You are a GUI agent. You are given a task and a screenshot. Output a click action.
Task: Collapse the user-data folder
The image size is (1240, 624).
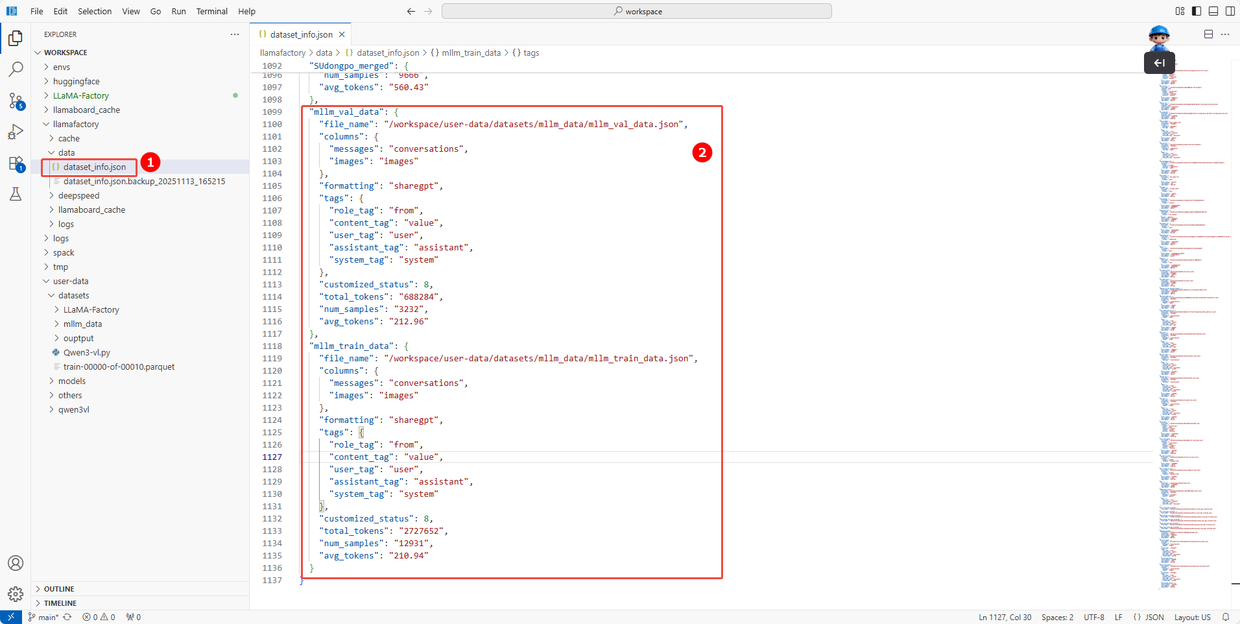[x=71, y=281]
